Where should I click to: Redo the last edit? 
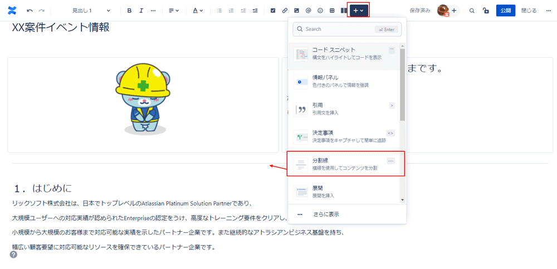tap(42, 11)
